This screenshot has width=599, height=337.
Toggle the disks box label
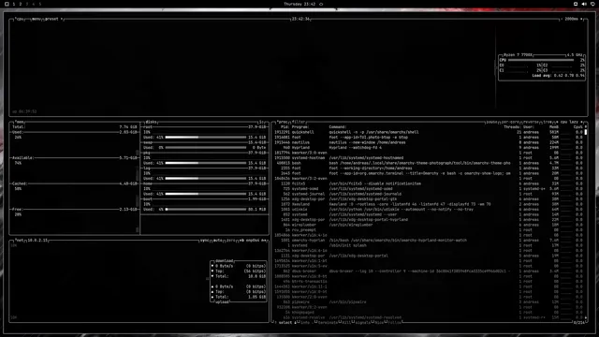151,122
